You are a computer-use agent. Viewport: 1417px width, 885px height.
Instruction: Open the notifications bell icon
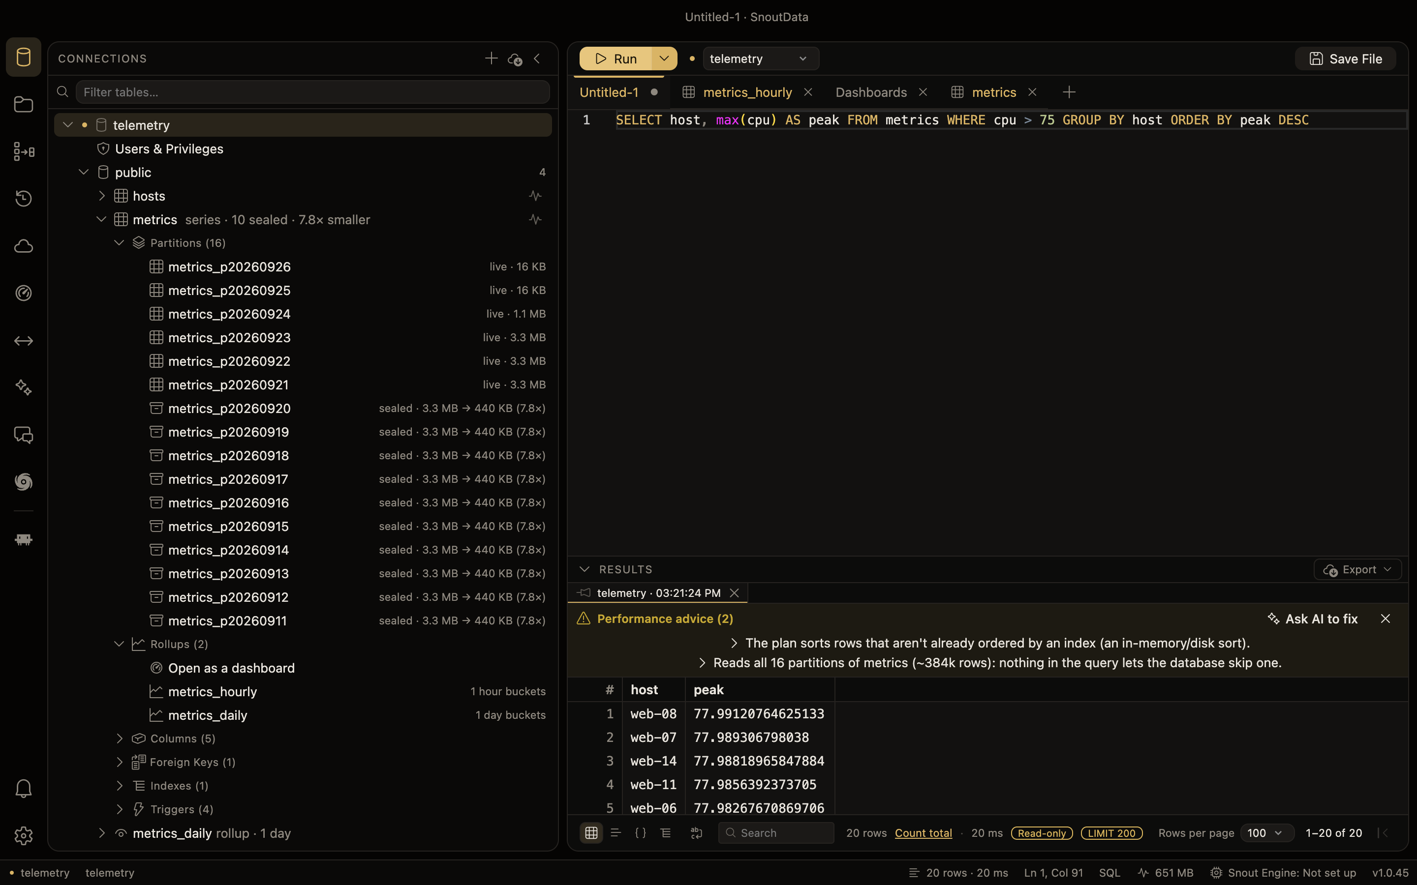point(24,789)
